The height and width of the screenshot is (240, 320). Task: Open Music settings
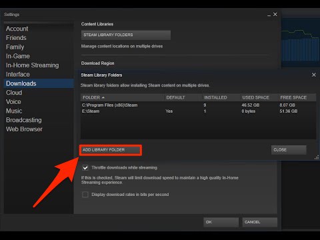click(14, 111)
